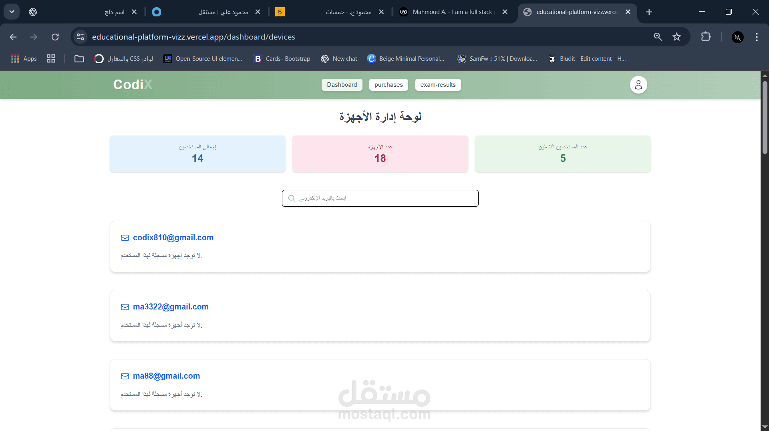
Task: Open the codix810@gmail.com user entry
Action: tap(173, 237)
